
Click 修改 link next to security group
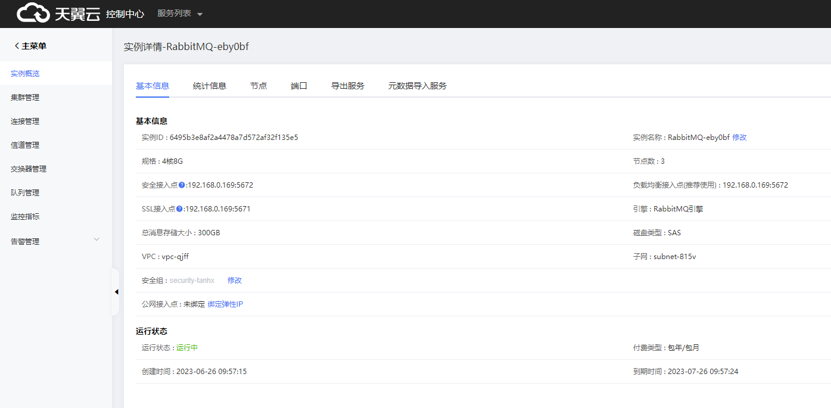tap(235, 281)
